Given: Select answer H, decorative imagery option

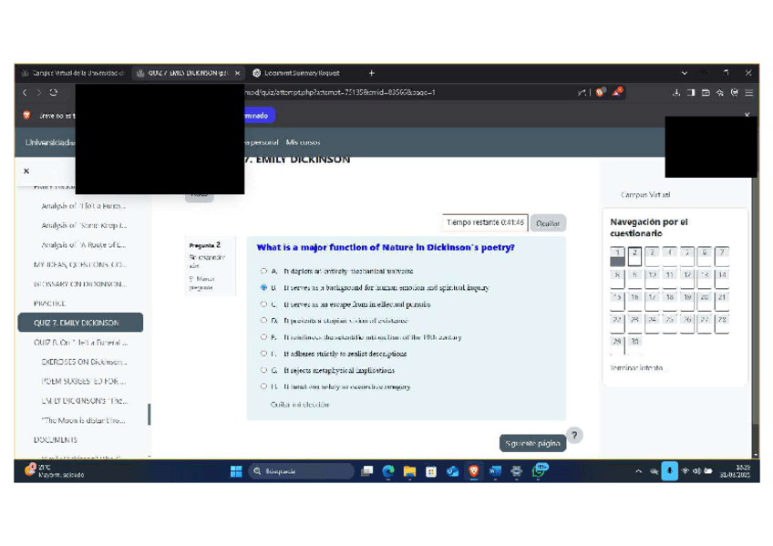Looking at the screenshot, I should tap(263, 386).
